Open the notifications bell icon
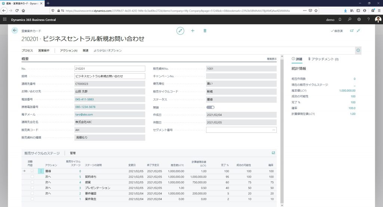This screenshot has width=383, height=207. [340, 19]
